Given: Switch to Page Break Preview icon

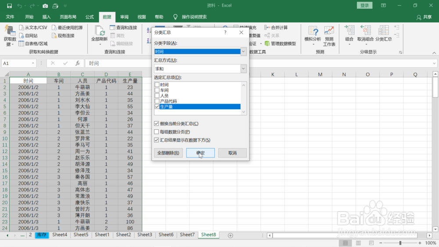Looking at the screenshot, I should click(x=371, y=243).
